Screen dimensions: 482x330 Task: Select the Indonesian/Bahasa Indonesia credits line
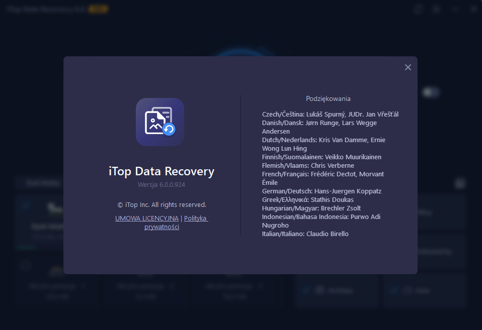click(321, 221)
